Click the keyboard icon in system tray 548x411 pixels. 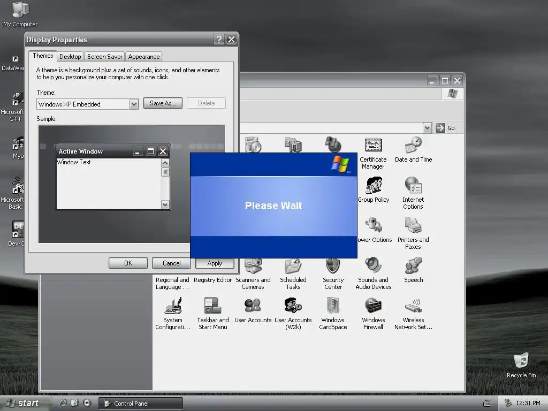point(487,404)
